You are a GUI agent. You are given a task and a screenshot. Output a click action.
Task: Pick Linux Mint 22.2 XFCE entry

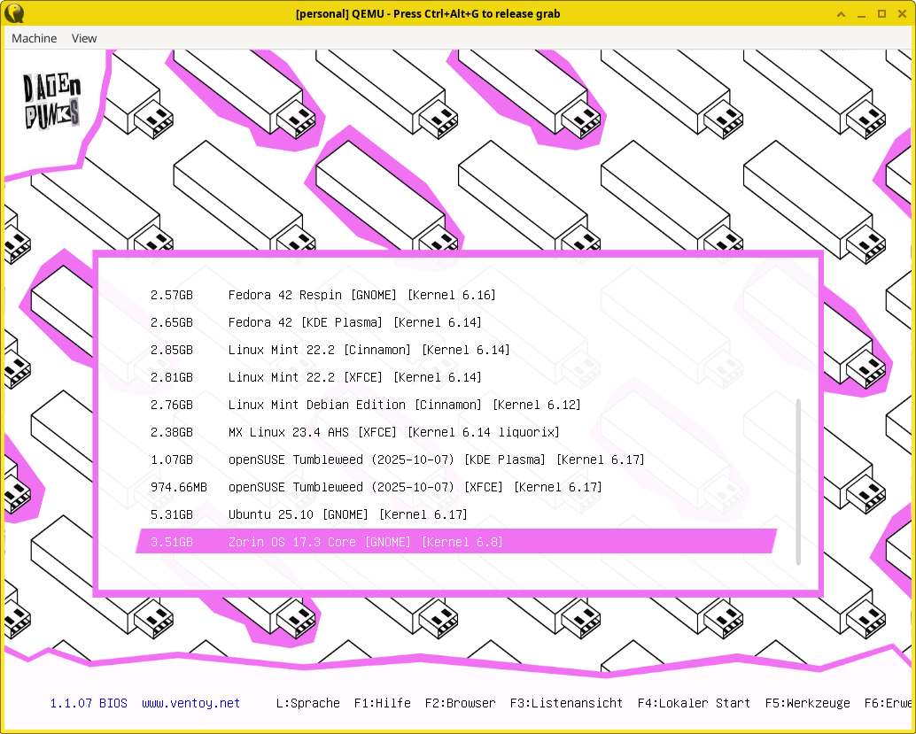(x=354, y=377)
